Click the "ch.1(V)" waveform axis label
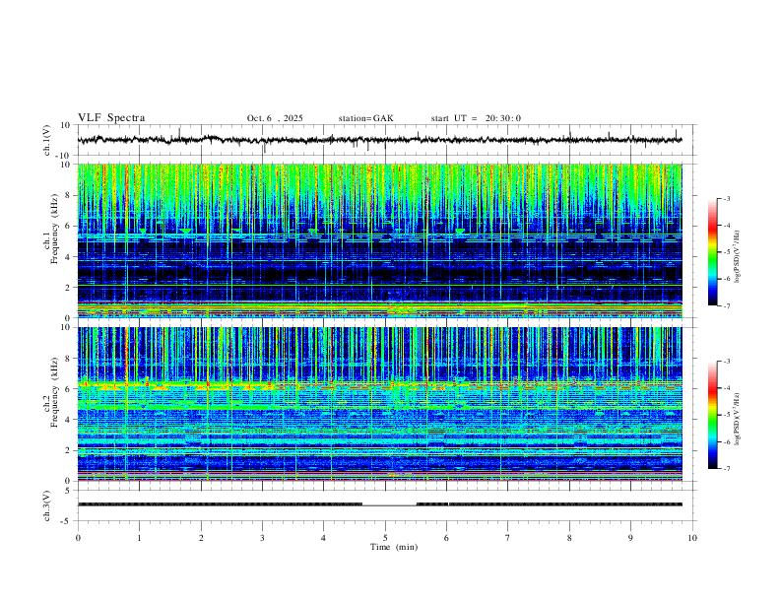This screenshot has height=603, width=780. [x=47, y=140]
